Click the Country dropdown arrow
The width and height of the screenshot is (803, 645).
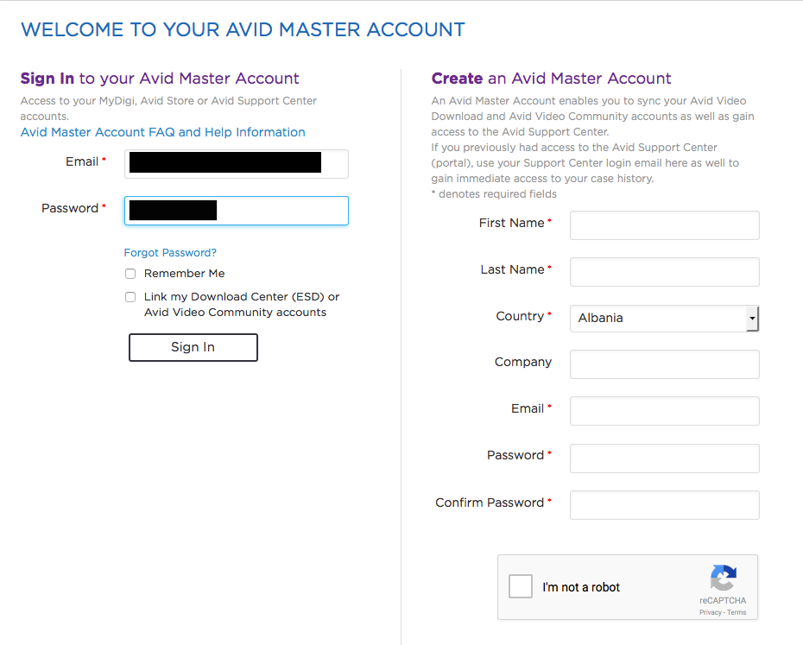point(752,318)
